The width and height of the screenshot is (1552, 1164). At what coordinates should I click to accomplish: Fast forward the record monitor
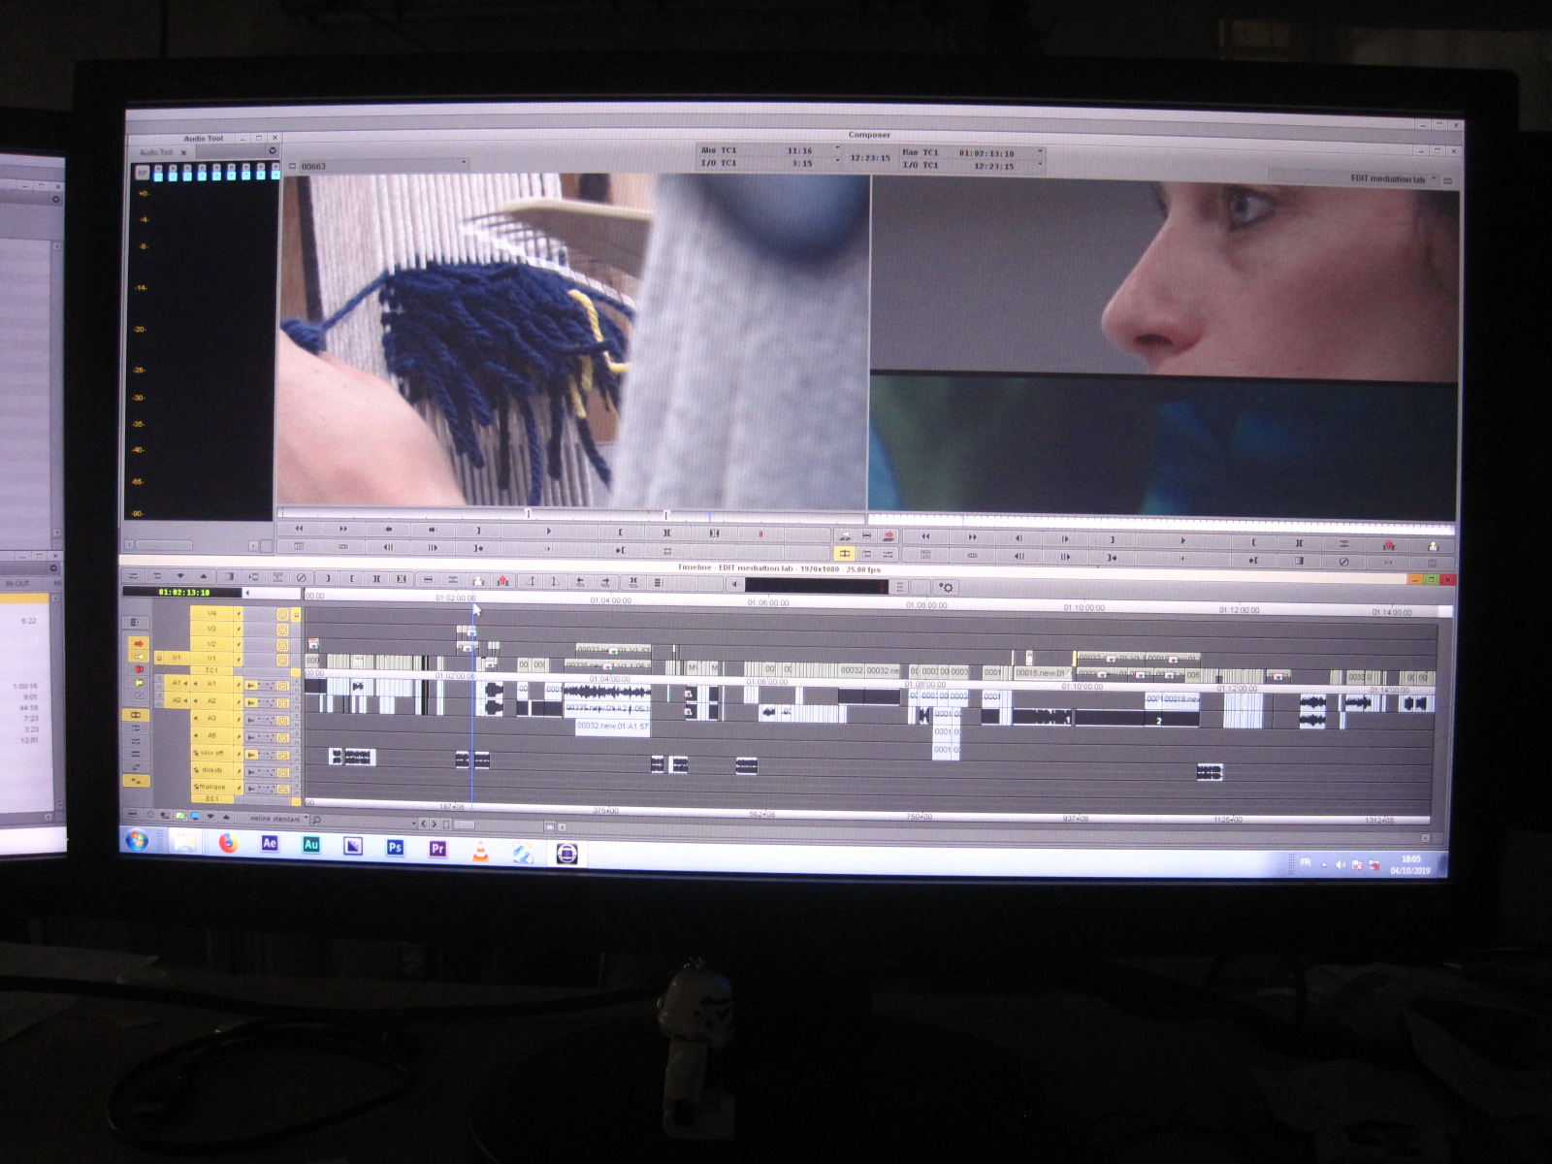(972, 536)
